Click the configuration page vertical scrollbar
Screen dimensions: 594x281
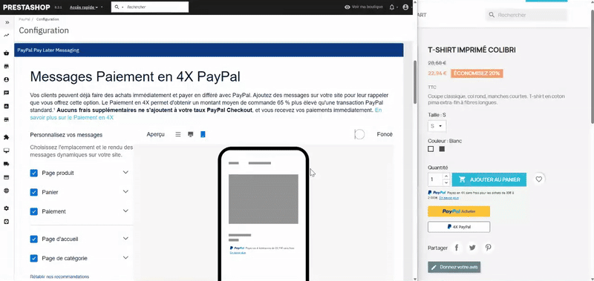pyautogui.click(x=415, y=82)
